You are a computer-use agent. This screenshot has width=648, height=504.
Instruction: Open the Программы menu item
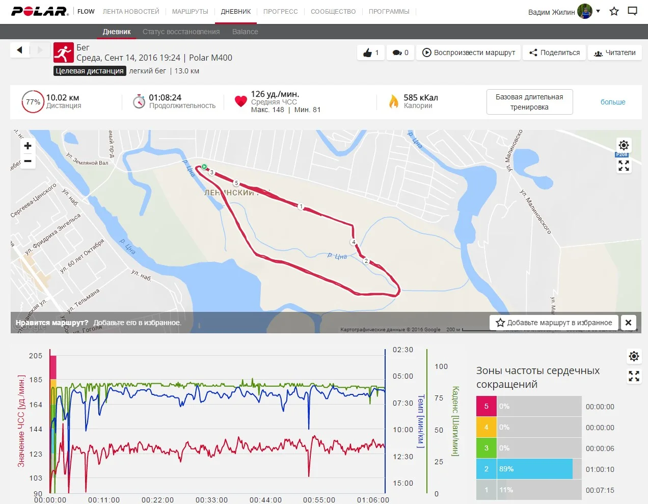[x=389, y=11]
